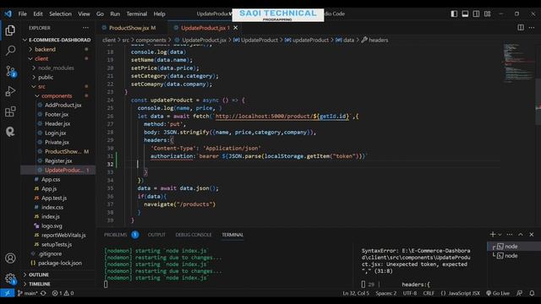Screen dimensions: 541x304
Task: Open the Explorer view in activity bar
Action: [10, 30]
